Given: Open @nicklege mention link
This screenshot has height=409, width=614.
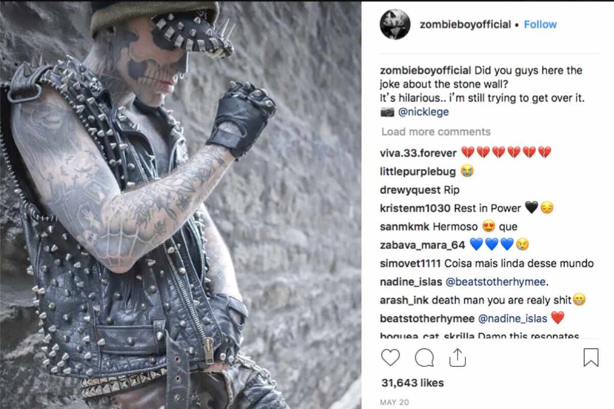Looking at the screenshot, I should pyautogui.click(x=423, y=112).
